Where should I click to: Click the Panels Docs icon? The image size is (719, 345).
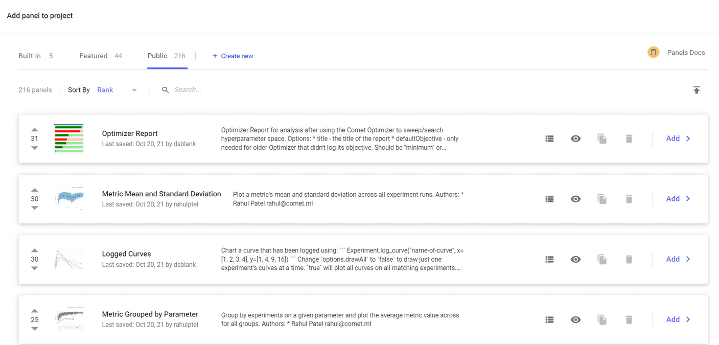(x=653, y=52)
